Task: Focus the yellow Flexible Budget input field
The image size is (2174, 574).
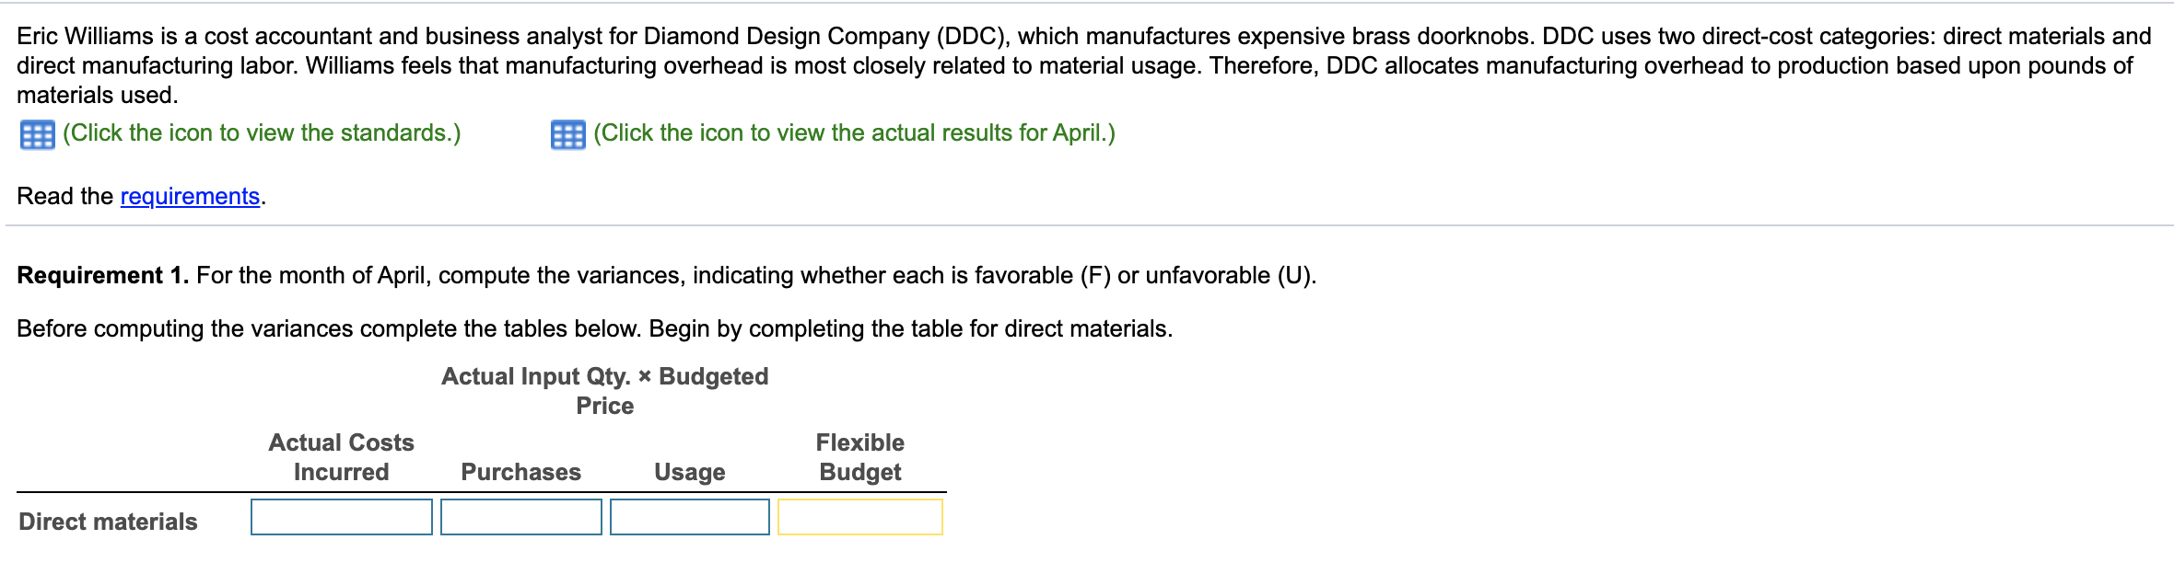Action: click(x=859, y=517)
